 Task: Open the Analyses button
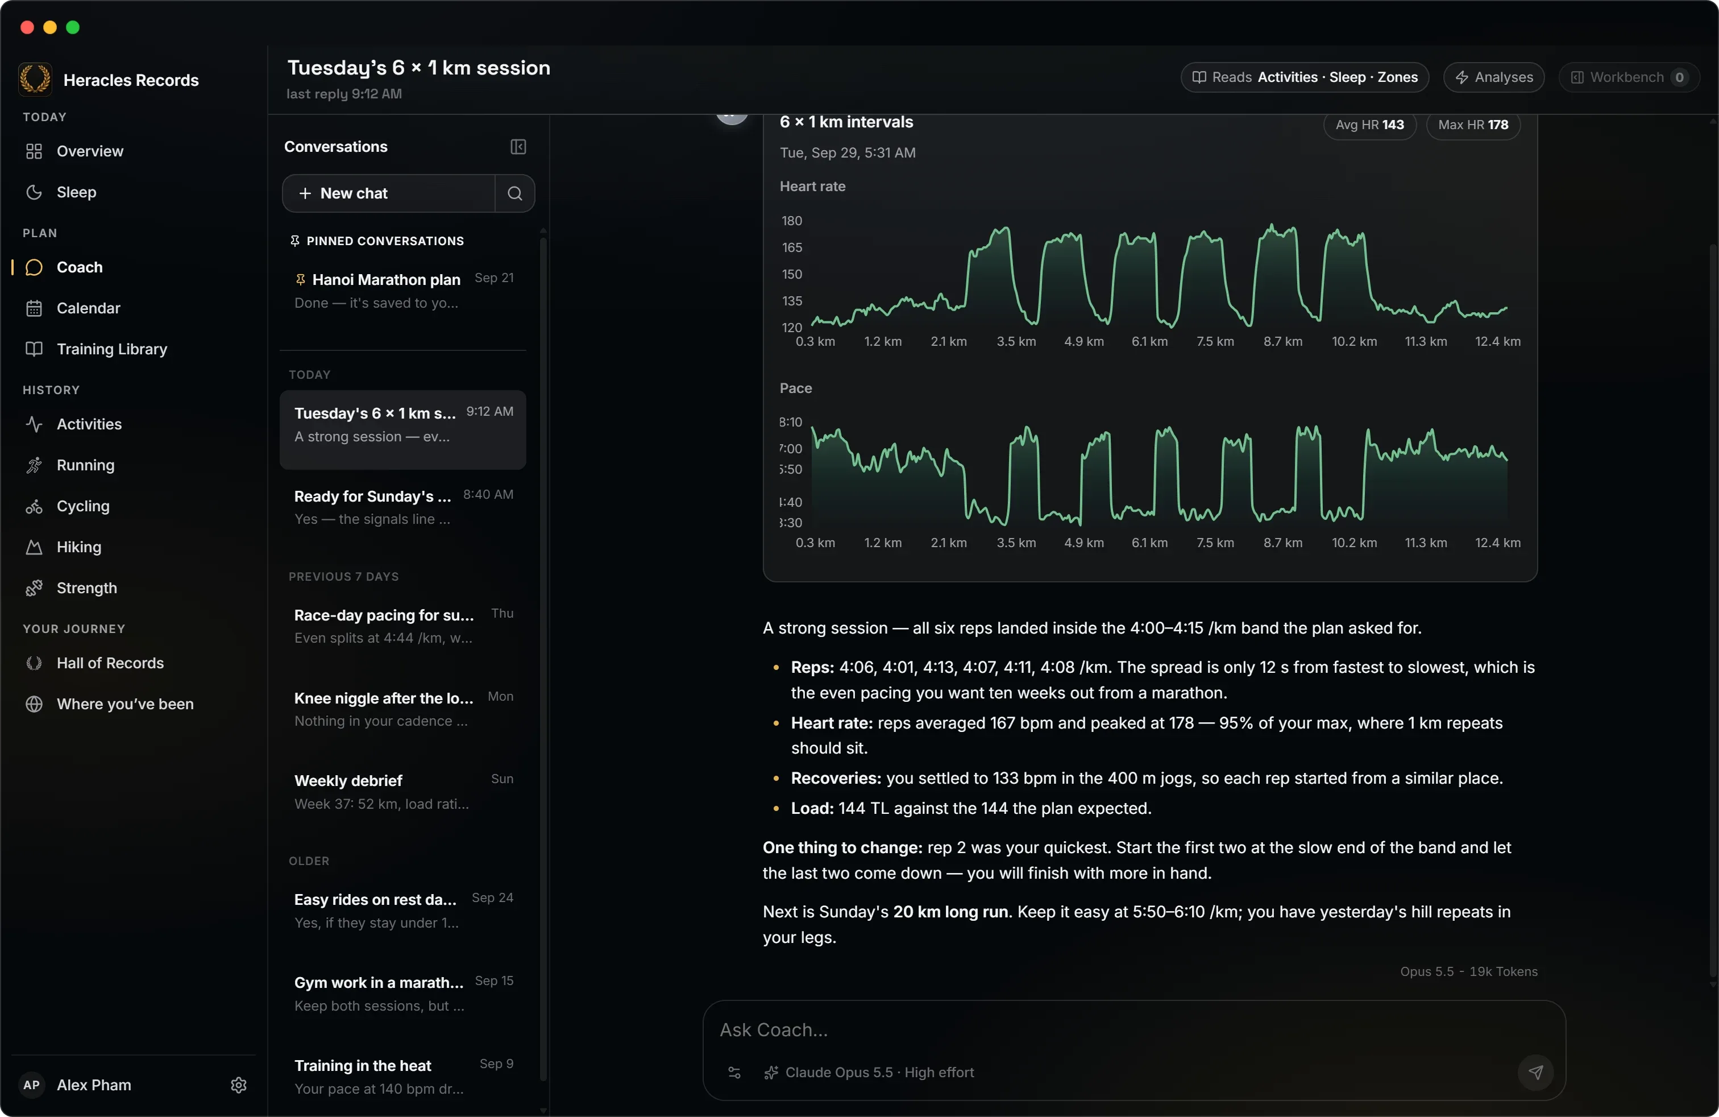[x=1494, y=77]
